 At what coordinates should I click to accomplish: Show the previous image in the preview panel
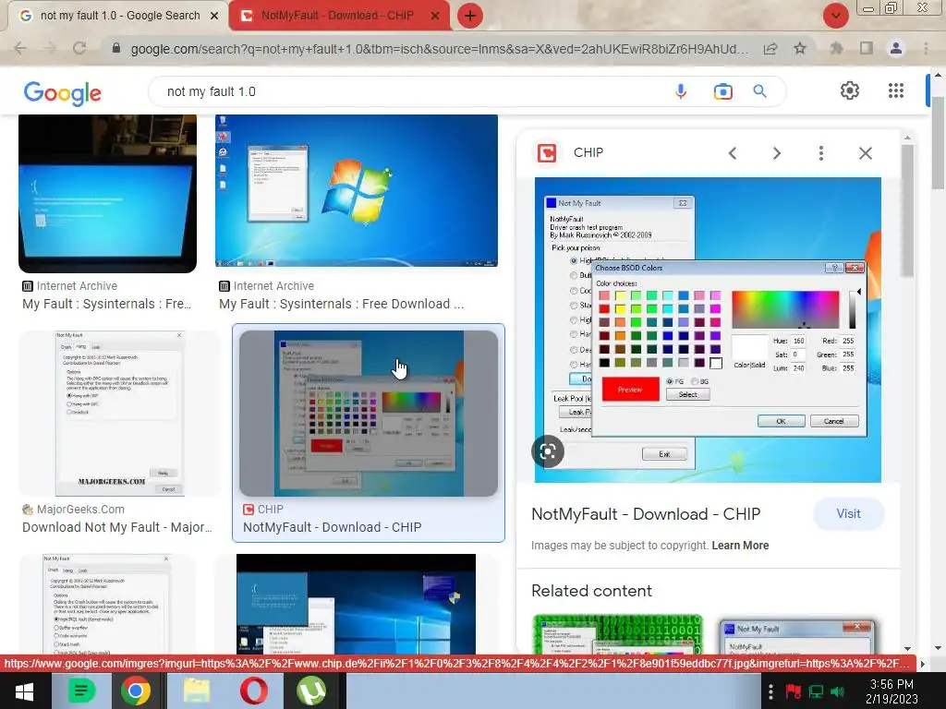(x=733, y=153)
